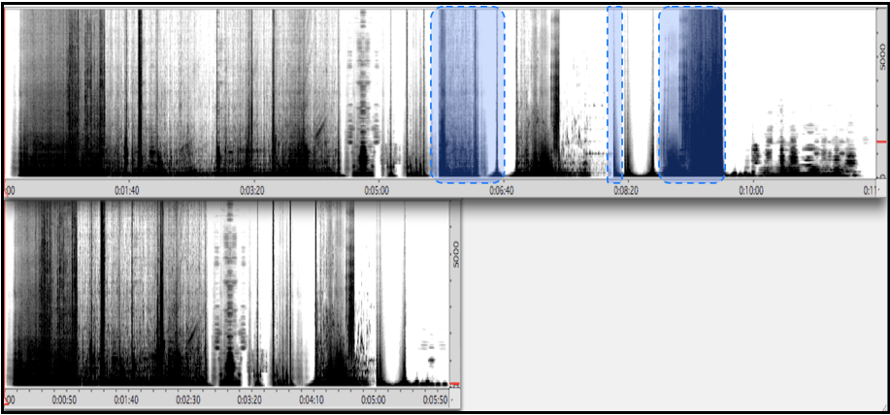Click the 0:04:10 mark on bottom timeline
The image size is (890, 415).
coord(312,399)
